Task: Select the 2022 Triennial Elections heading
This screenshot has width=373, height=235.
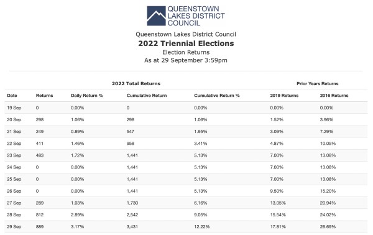Action: tap(186, 44)
